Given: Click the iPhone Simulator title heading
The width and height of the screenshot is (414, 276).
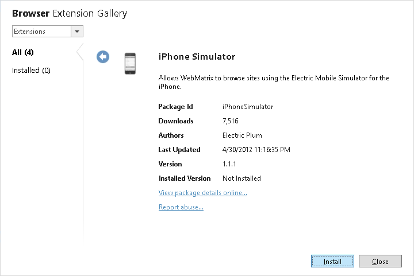Looking at the screenshot, I should coord(197,56).
